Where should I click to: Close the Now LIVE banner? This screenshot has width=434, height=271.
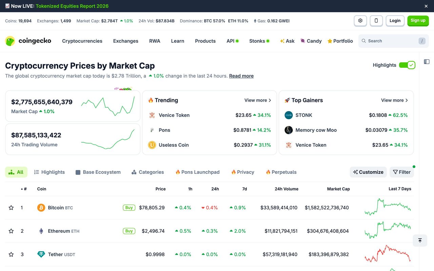coord(426,6)
